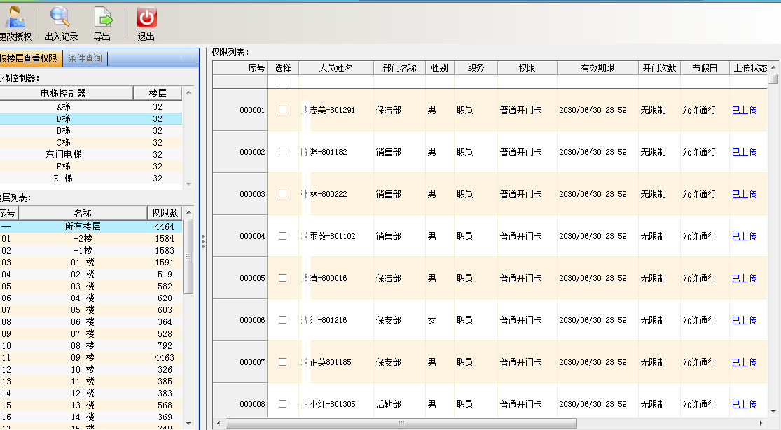Image resolution: width=781 pixels, height=430 pixels.
Task: Check the box for row 000006
Action: click(282, 319)
